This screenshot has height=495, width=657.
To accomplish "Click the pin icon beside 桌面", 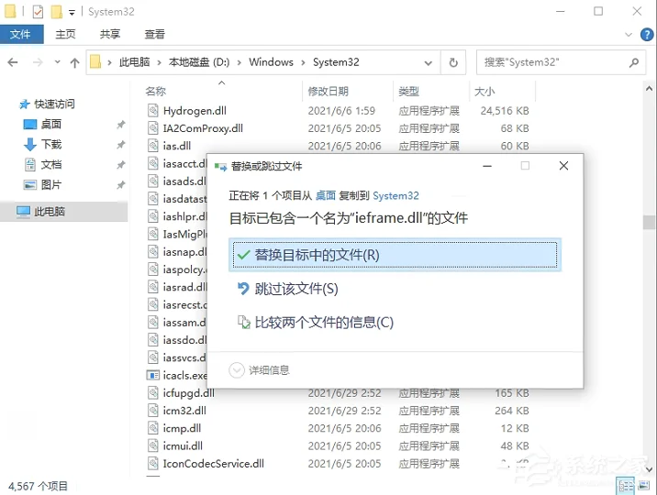I will [121, 125].
